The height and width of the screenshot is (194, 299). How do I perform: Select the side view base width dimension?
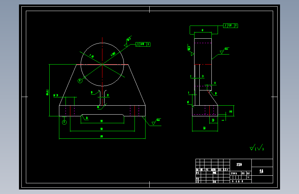click(x=205, y=128)
